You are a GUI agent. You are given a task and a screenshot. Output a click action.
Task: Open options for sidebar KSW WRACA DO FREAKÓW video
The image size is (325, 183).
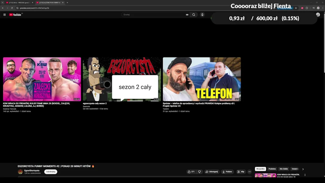[305, 175]
